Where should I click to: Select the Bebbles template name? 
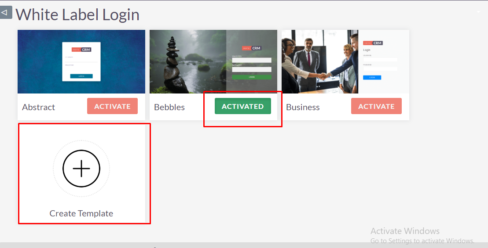pyautogui.click(x=169, y=107)
